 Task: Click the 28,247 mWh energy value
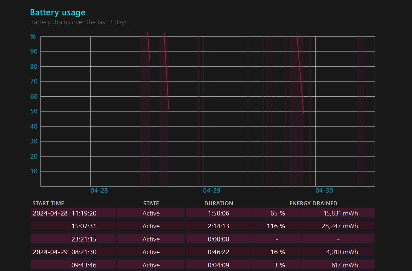(x=341, y=226)
